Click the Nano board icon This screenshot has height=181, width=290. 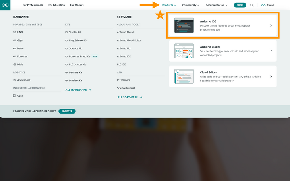click(14, 48)
